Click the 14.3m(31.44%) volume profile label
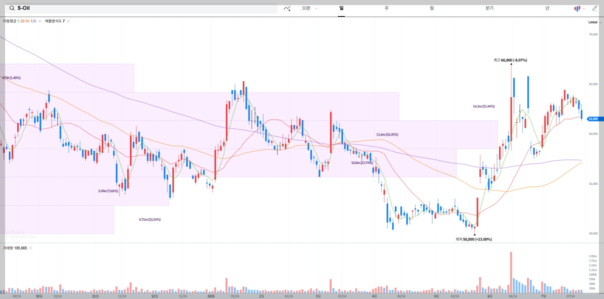 click(x=484, y=106)
